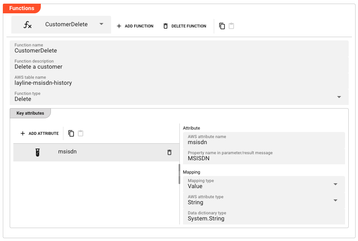
Task: Copy the CustomerDelete function using copy icon
Action: tap(221, 25)
